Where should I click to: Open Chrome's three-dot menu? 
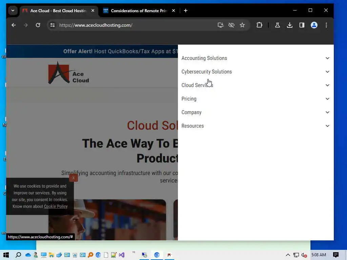click(326, 25)
